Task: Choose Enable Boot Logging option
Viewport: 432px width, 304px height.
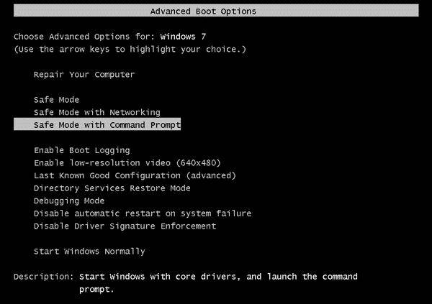Action: 81,150
